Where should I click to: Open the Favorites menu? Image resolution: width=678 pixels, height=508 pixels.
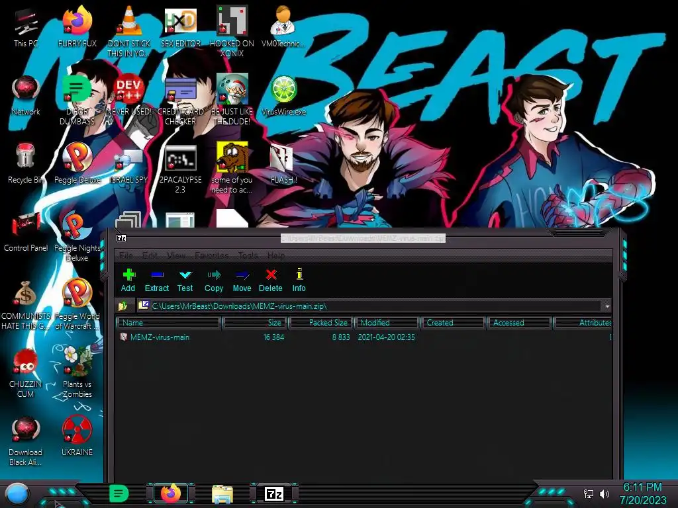point(211,255)
